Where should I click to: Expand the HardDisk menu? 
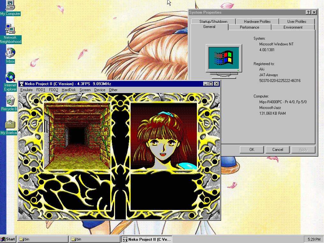point(69,90)
